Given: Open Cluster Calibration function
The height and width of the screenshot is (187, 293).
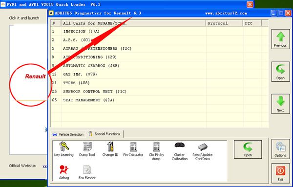Looking at the screenshot, I should 180,151.
